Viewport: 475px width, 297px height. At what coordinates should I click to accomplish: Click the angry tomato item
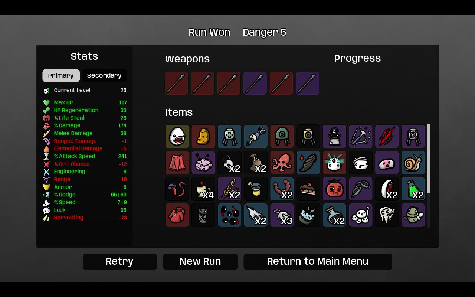334,189
